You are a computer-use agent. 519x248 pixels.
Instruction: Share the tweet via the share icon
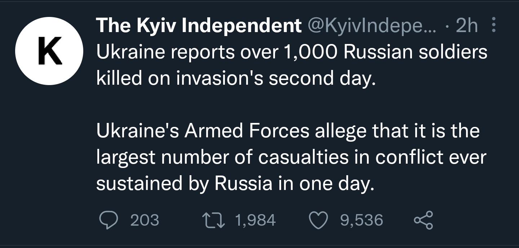(423, 220)
